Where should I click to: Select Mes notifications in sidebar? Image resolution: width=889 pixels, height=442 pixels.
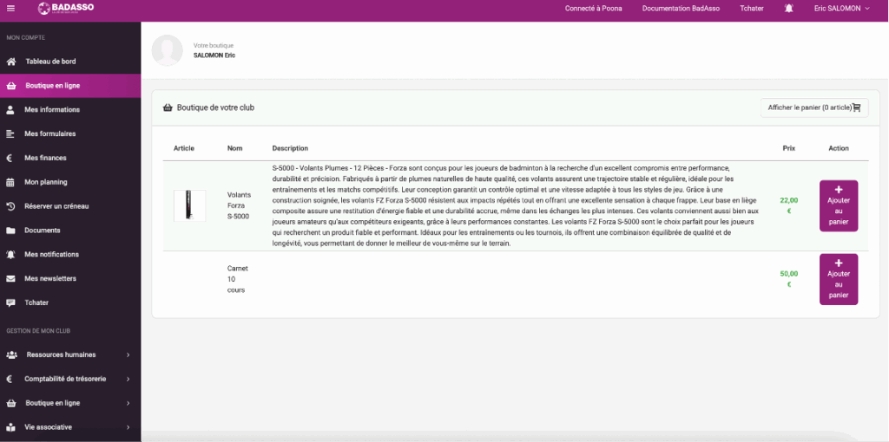52,255
